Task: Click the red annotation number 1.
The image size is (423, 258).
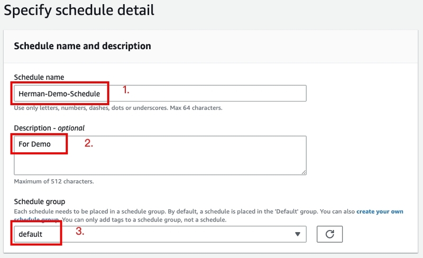Action: [x=126, y=90]
